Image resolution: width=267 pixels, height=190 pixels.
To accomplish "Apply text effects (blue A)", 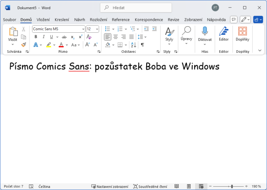I will click(36, 45).
